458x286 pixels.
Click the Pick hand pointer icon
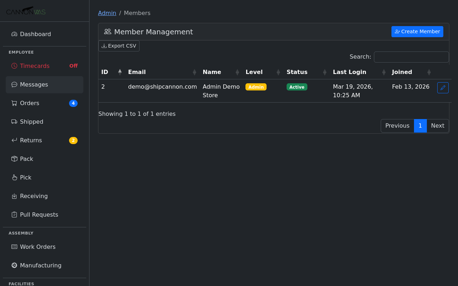click(14, 178)
